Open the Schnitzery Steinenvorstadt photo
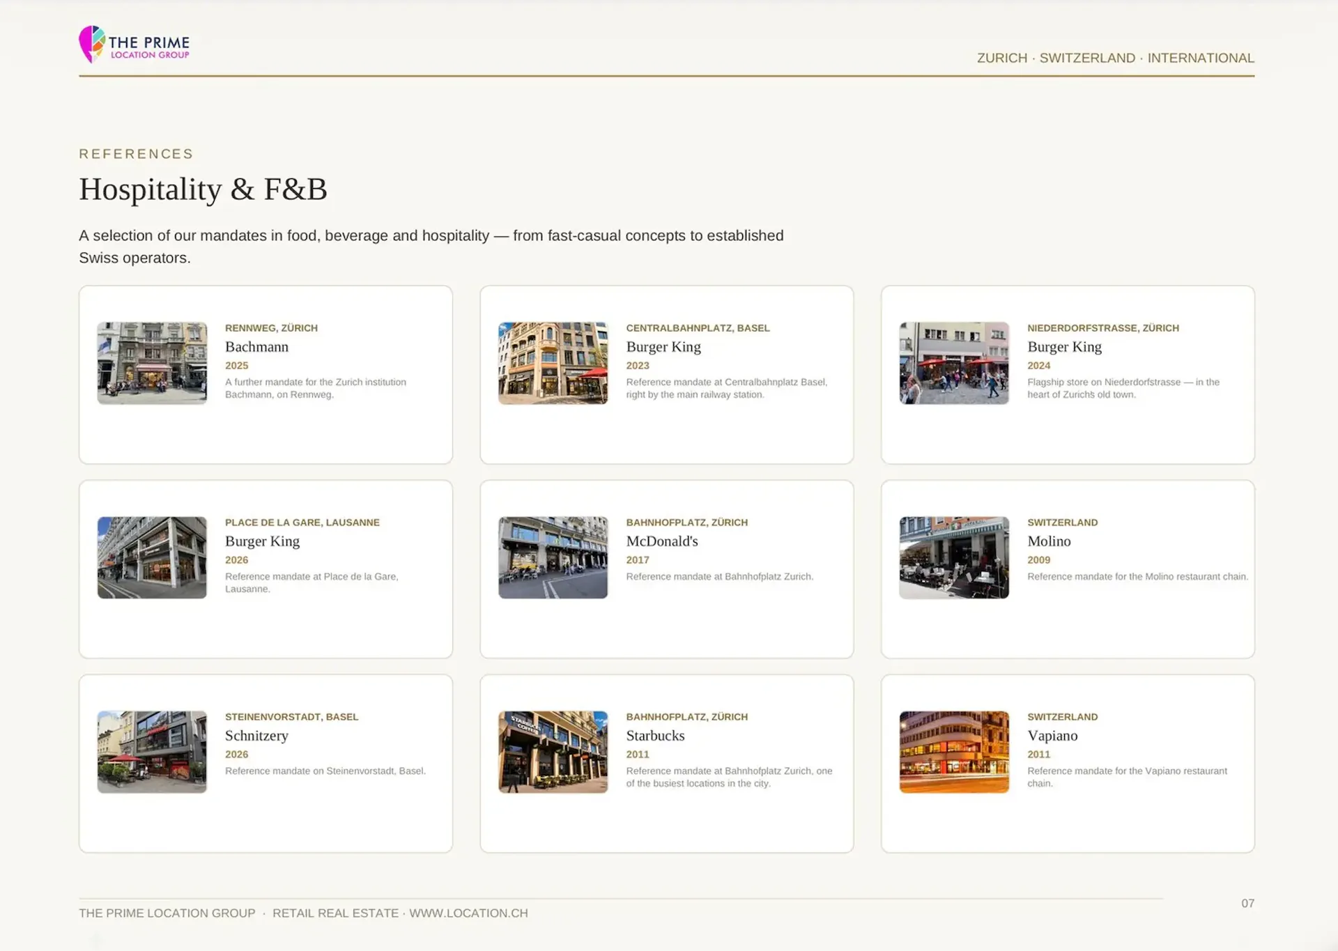Viewport: 1338px width, 951px height. (x=152, y=752)
